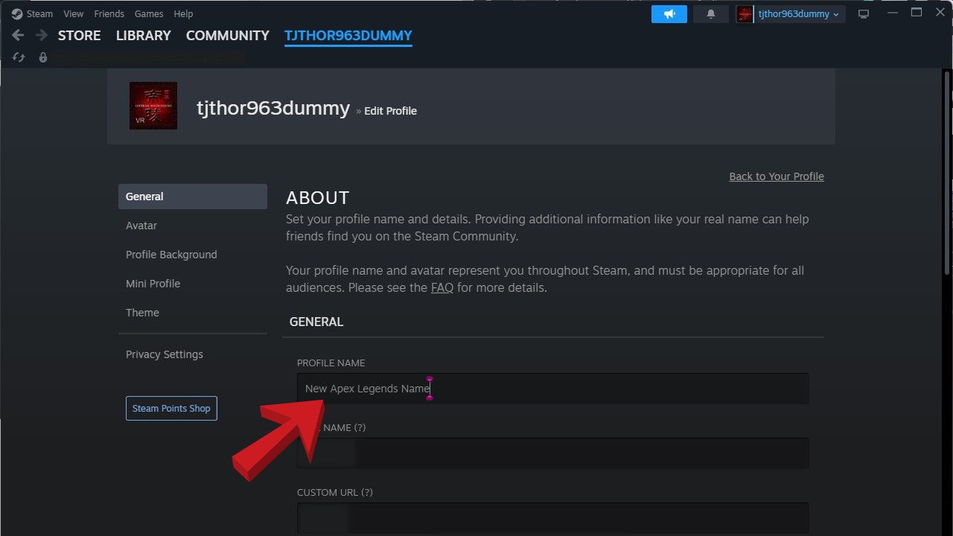953x536 pixels.
Task: Click the padlock icon beside the address
Action: pos(43,57)
